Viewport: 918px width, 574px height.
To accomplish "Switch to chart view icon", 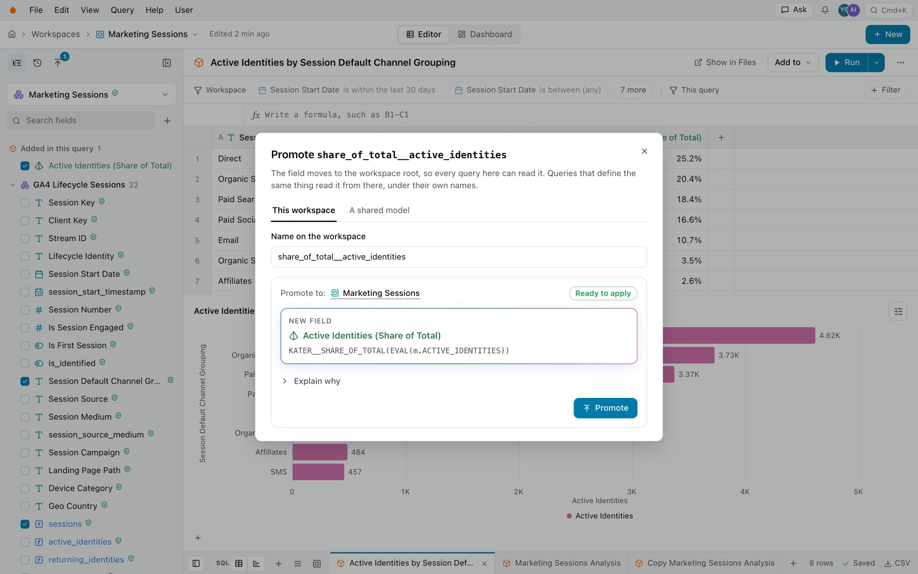I will tap(257, 563).
